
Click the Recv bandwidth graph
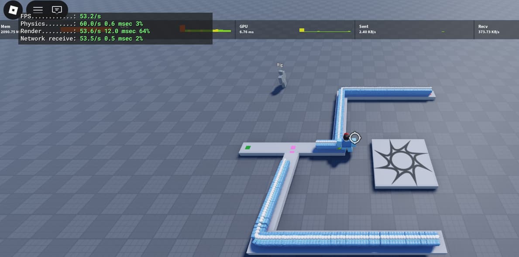click(502, 31)
